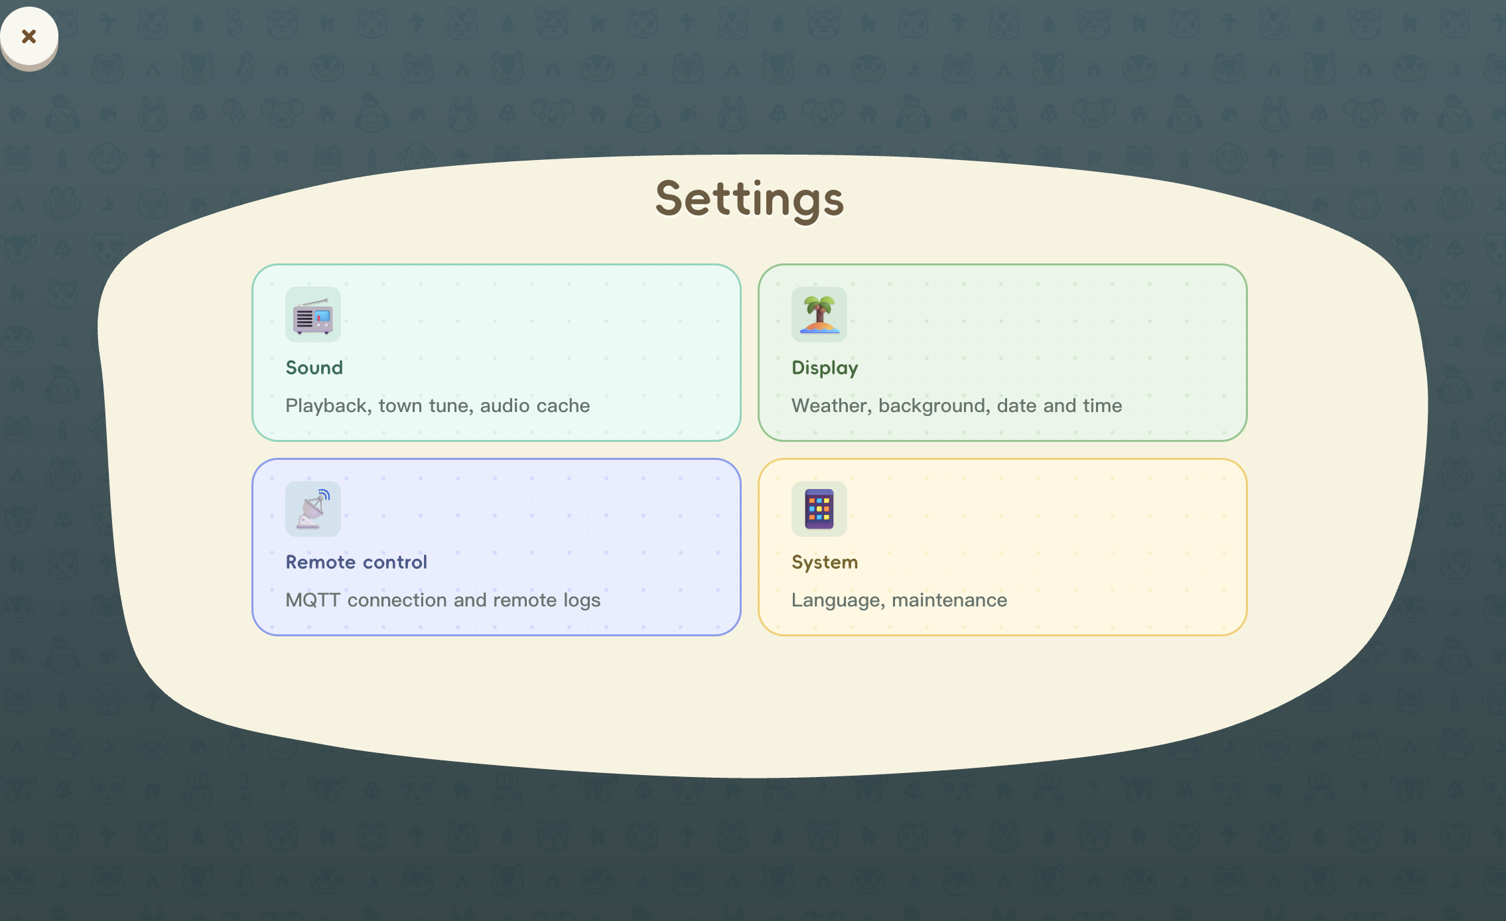Select 'Playback, town tune, audio cache' text

point(438,405)
